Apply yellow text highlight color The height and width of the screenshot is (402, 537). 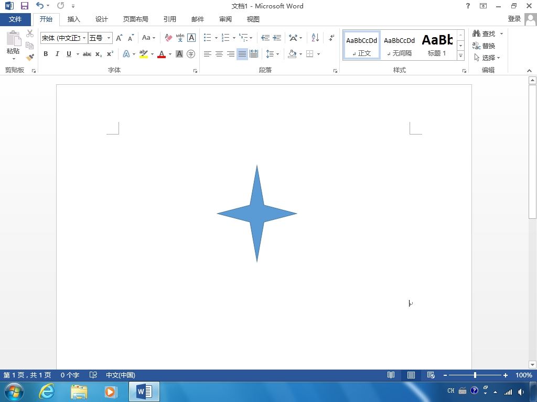coord(144,54)
